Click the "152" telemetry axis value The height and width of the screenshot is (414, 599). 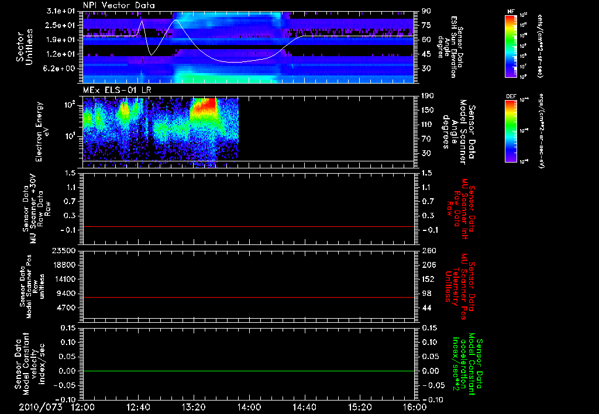[x=429, y=279]
